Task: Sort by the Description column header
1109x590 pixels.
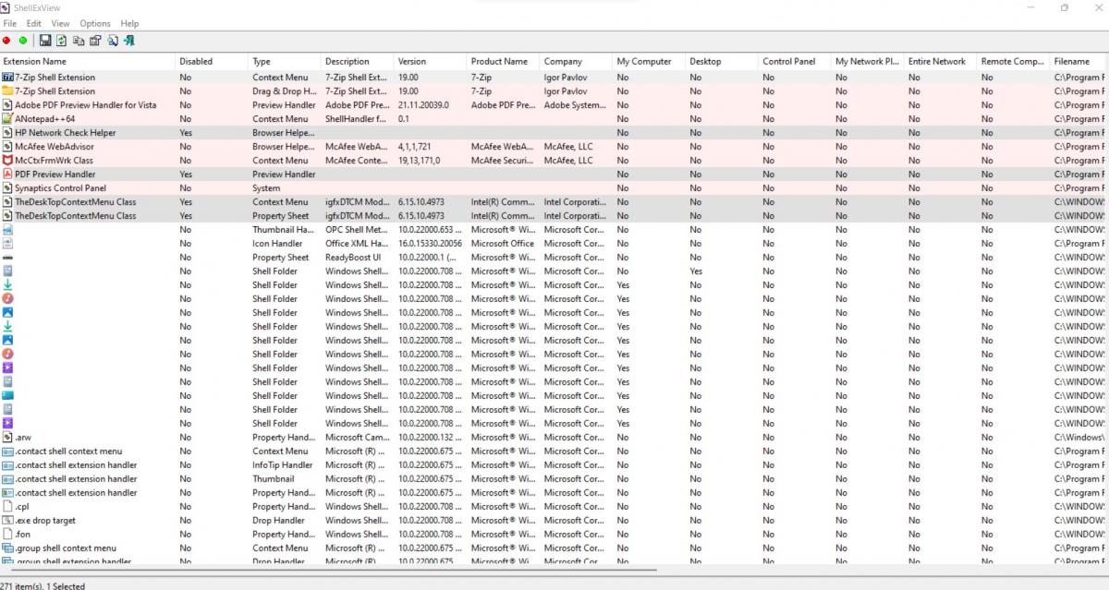Action: coord(358,62)
